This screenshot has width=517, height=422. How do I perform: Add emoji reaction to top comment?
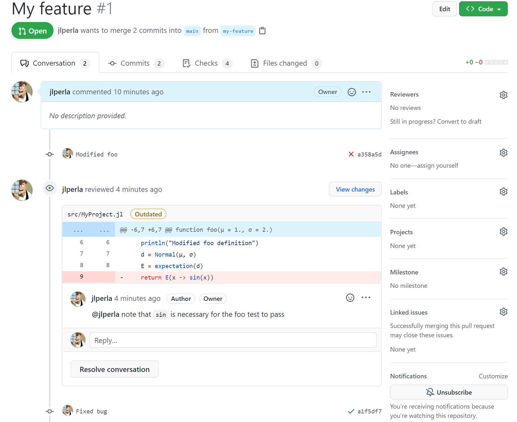point(351,92)
